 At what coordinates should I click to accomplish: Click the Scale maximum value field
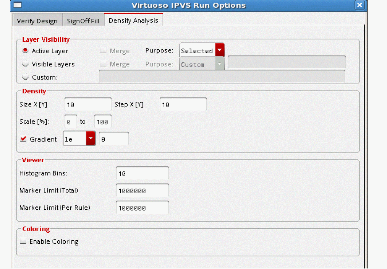point(103,122)
